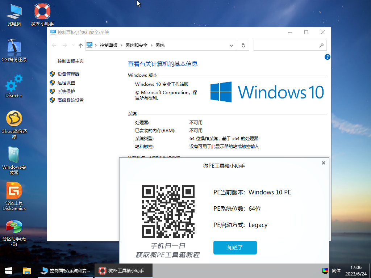Click the QR code image

[x=168, y=211]
